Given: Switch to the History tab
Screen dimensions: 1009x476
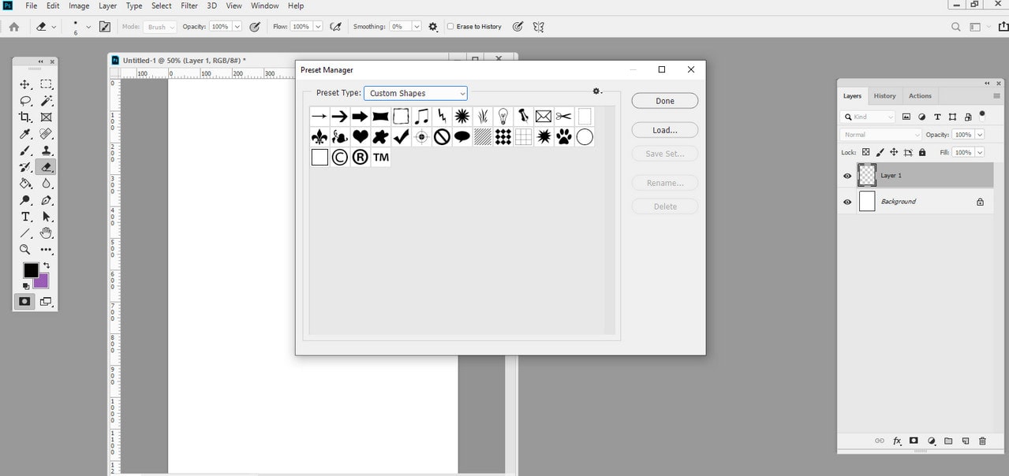Looking at the screenshot, I should [884, 96].
